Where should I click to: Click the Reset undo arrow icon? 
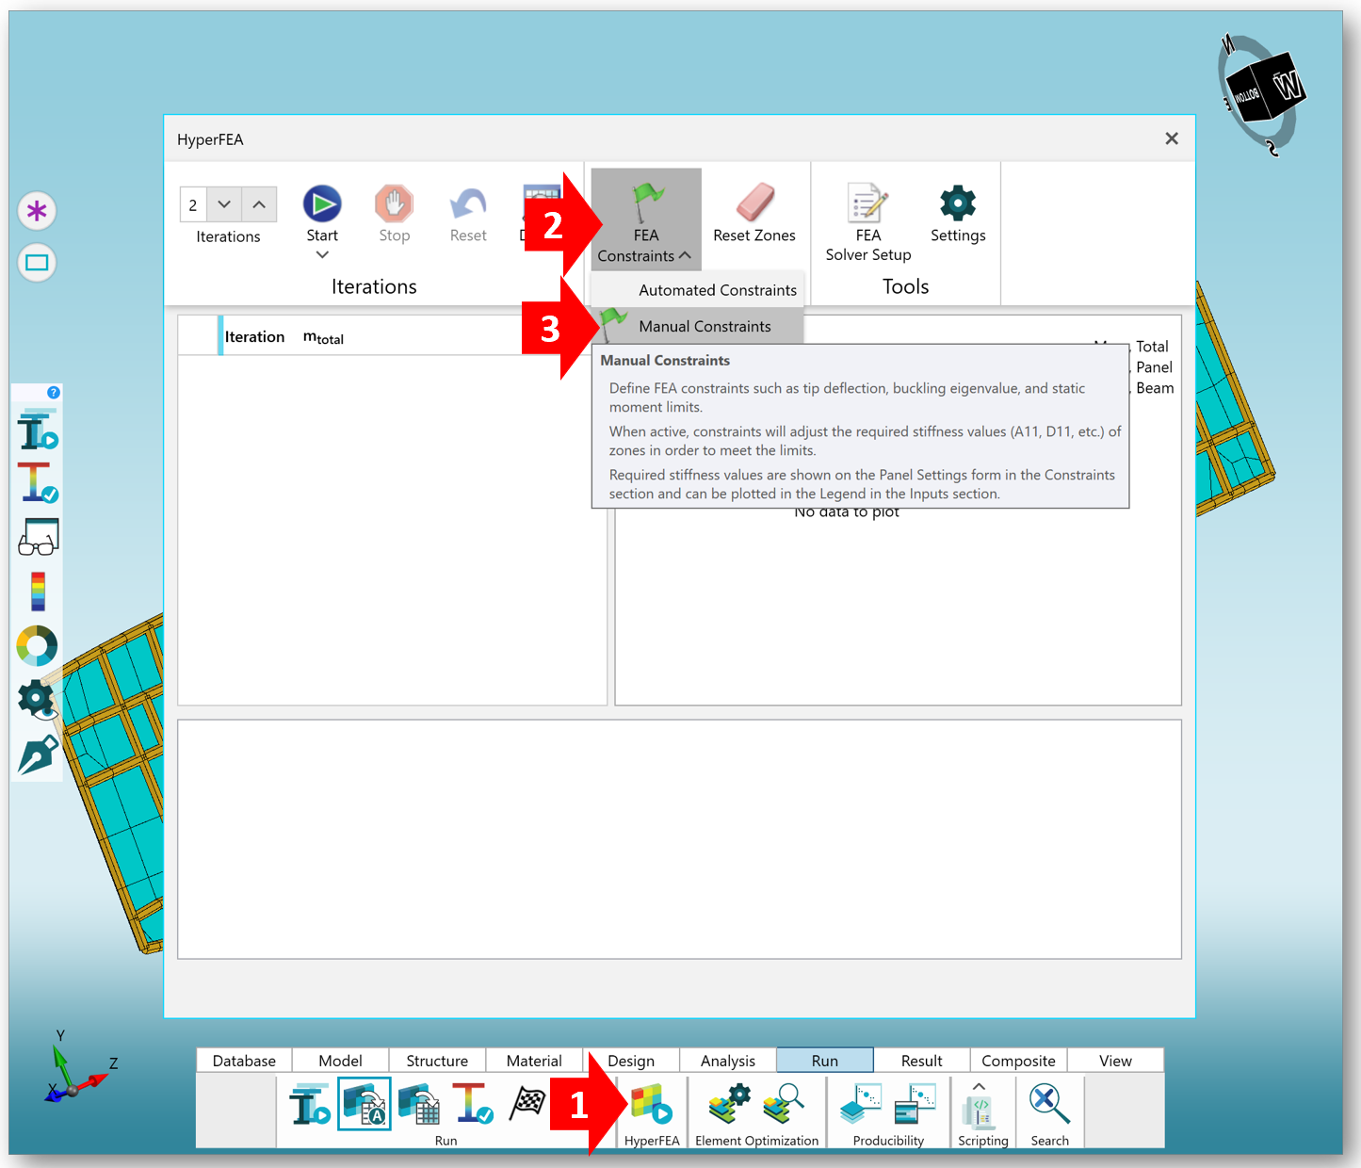pyautogui.click(x=468, y=203)
